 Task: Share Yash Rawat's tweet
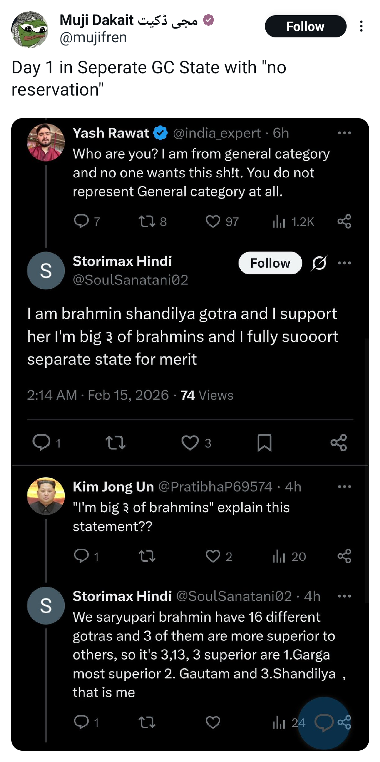pos(344,221)
